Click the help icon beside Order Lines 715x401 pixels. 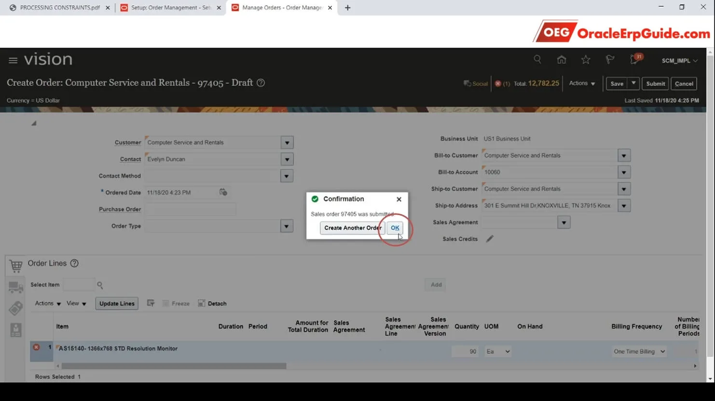point(74,263)
